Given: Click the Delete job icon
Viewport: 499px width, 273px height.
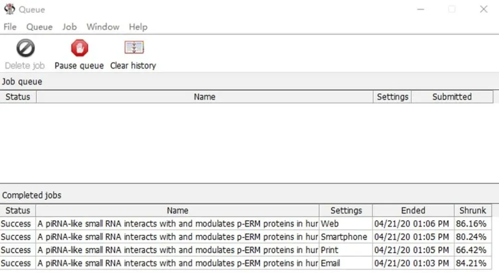Looking at the screenshot, I should [x=25, y=49].
